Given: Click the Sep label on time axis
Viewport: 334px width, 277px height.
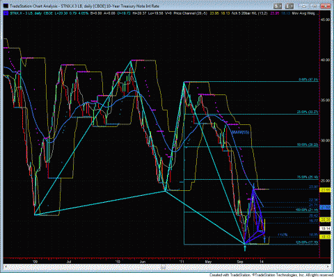Looking at the screenshot, I should point(240,262).
